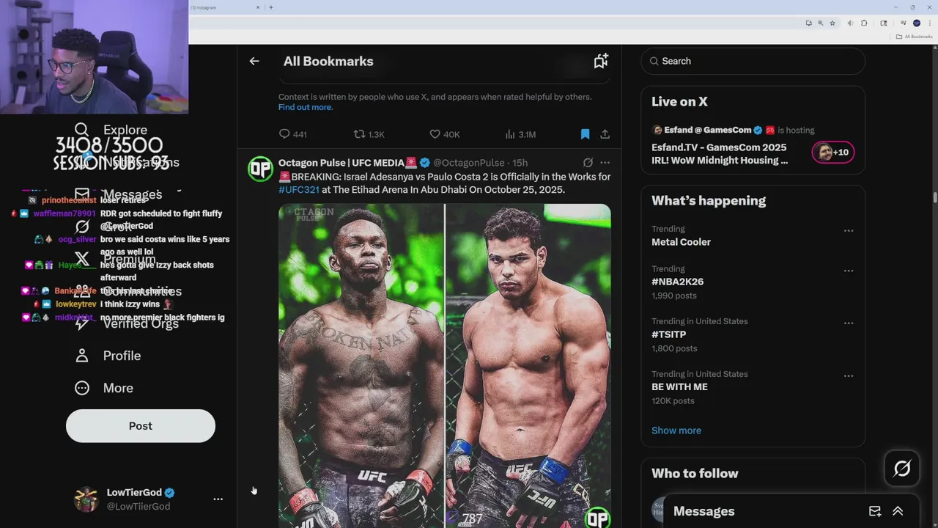The image size is (938, 528).
Task: Click the Messages drawer title
Action: click(703, 511)
